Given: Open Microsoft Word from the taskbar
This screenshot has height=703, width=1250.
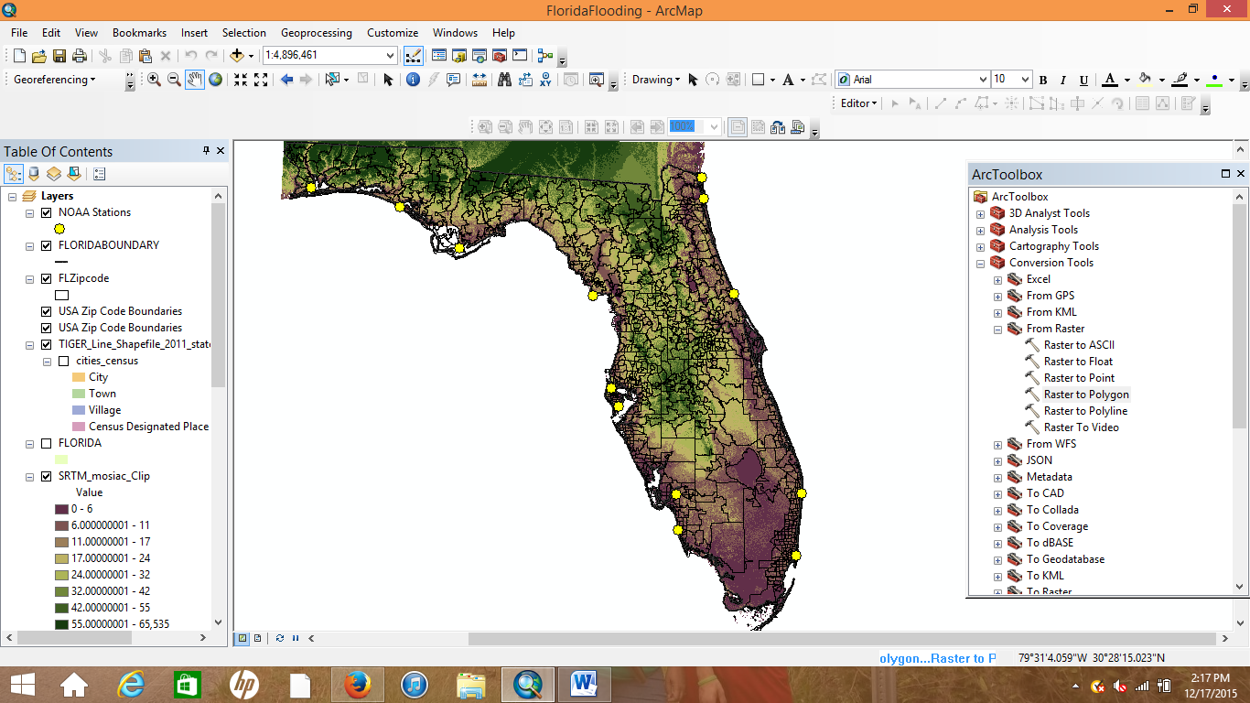Looking at the screenshot, I should (x=584, y=684).
